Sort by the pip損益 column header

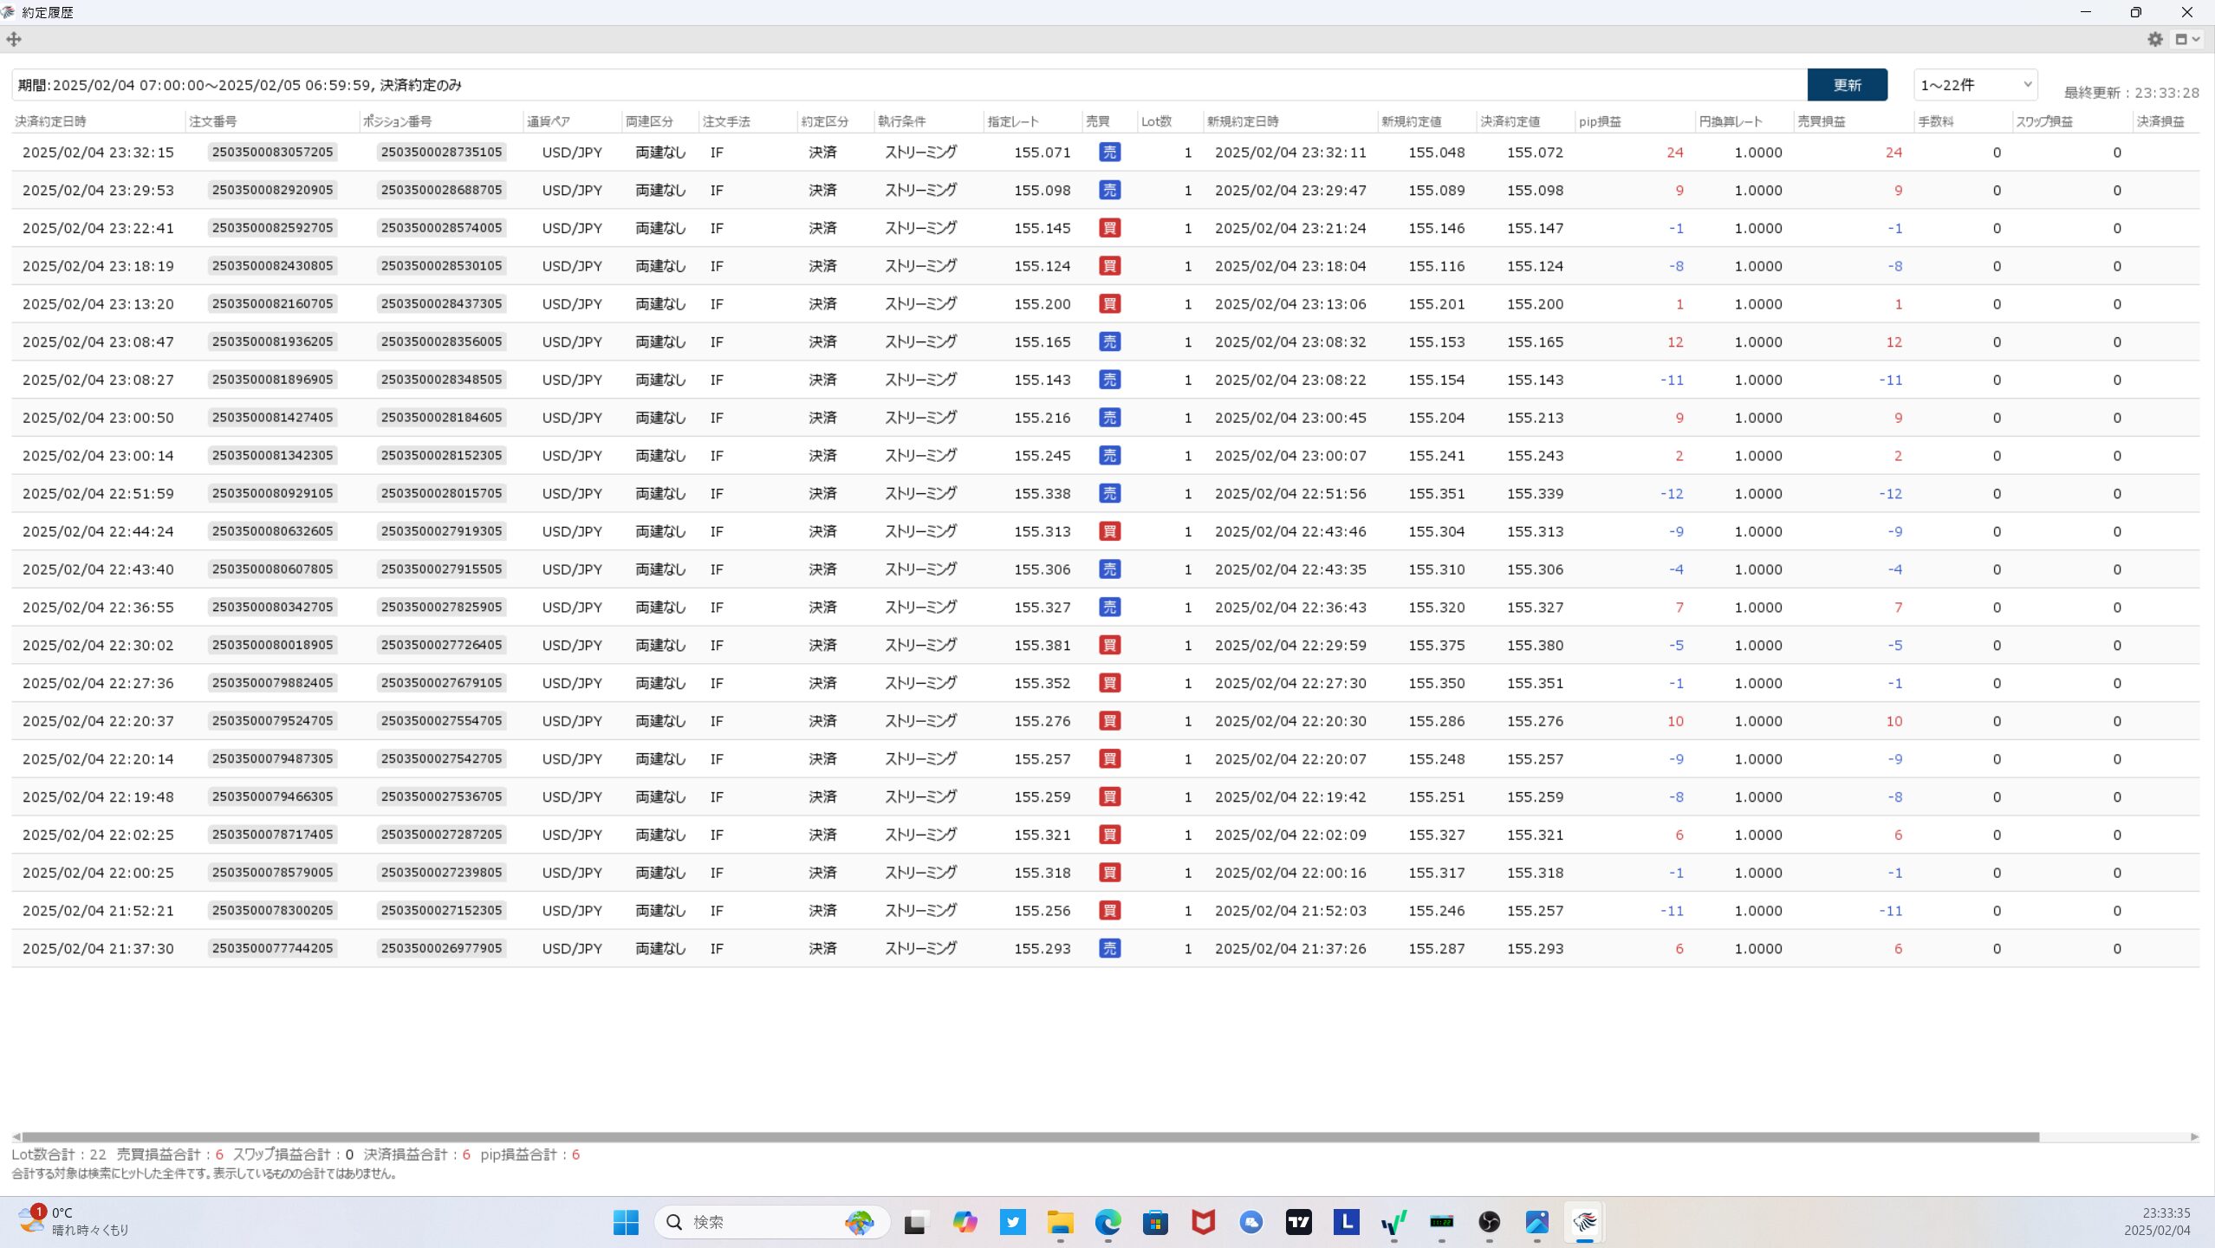click(x=1600, y=121)
